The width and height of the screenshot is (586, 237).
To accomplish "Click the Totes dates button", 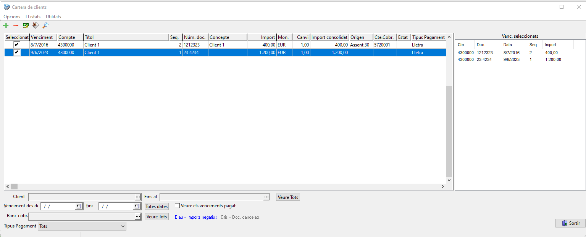I will [157, 207].
